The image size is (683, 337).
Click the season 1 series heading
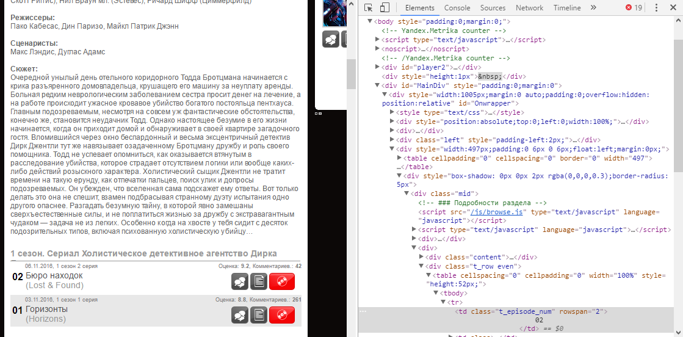click(x=144, y=254)
